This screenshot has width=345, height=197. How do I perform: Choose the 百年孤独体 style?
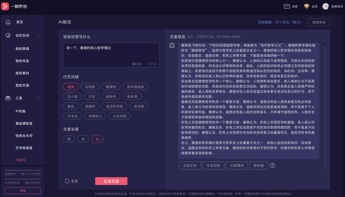pyautogui.click(x=135, y=87)
